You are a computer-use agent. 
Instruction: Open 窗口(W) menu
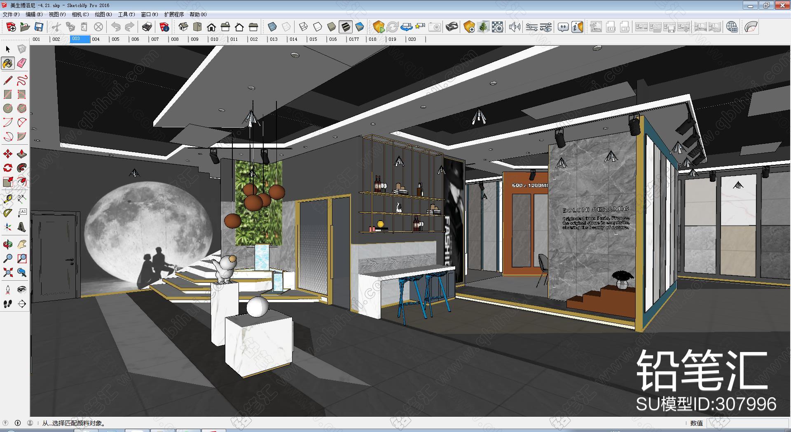(150, 14)
